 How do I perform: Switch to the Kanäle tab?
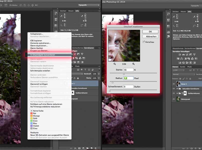(182, 67)
